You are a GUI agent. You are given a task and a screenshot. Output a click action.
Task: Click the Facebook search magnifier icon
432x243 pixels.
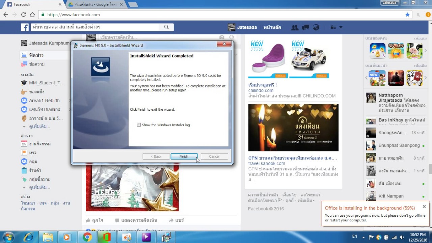(166, 27)
